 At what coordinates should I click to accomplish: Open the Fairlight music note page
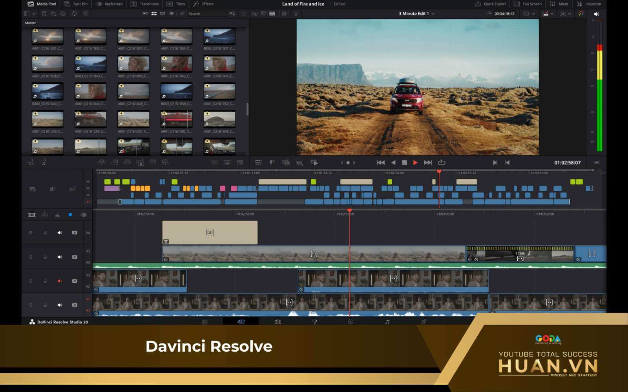(x=387, y=322)
